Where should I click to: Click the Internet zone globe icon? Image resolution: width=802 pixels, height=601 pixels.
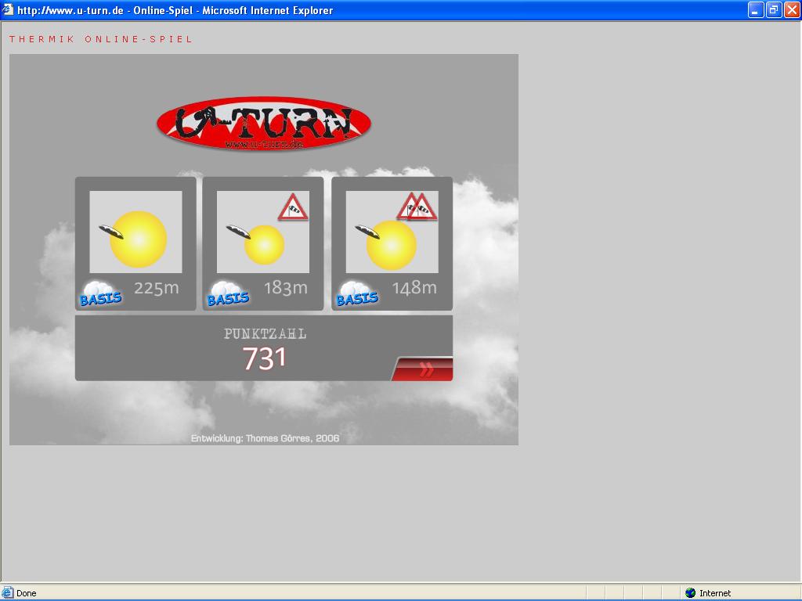(691, 593)
